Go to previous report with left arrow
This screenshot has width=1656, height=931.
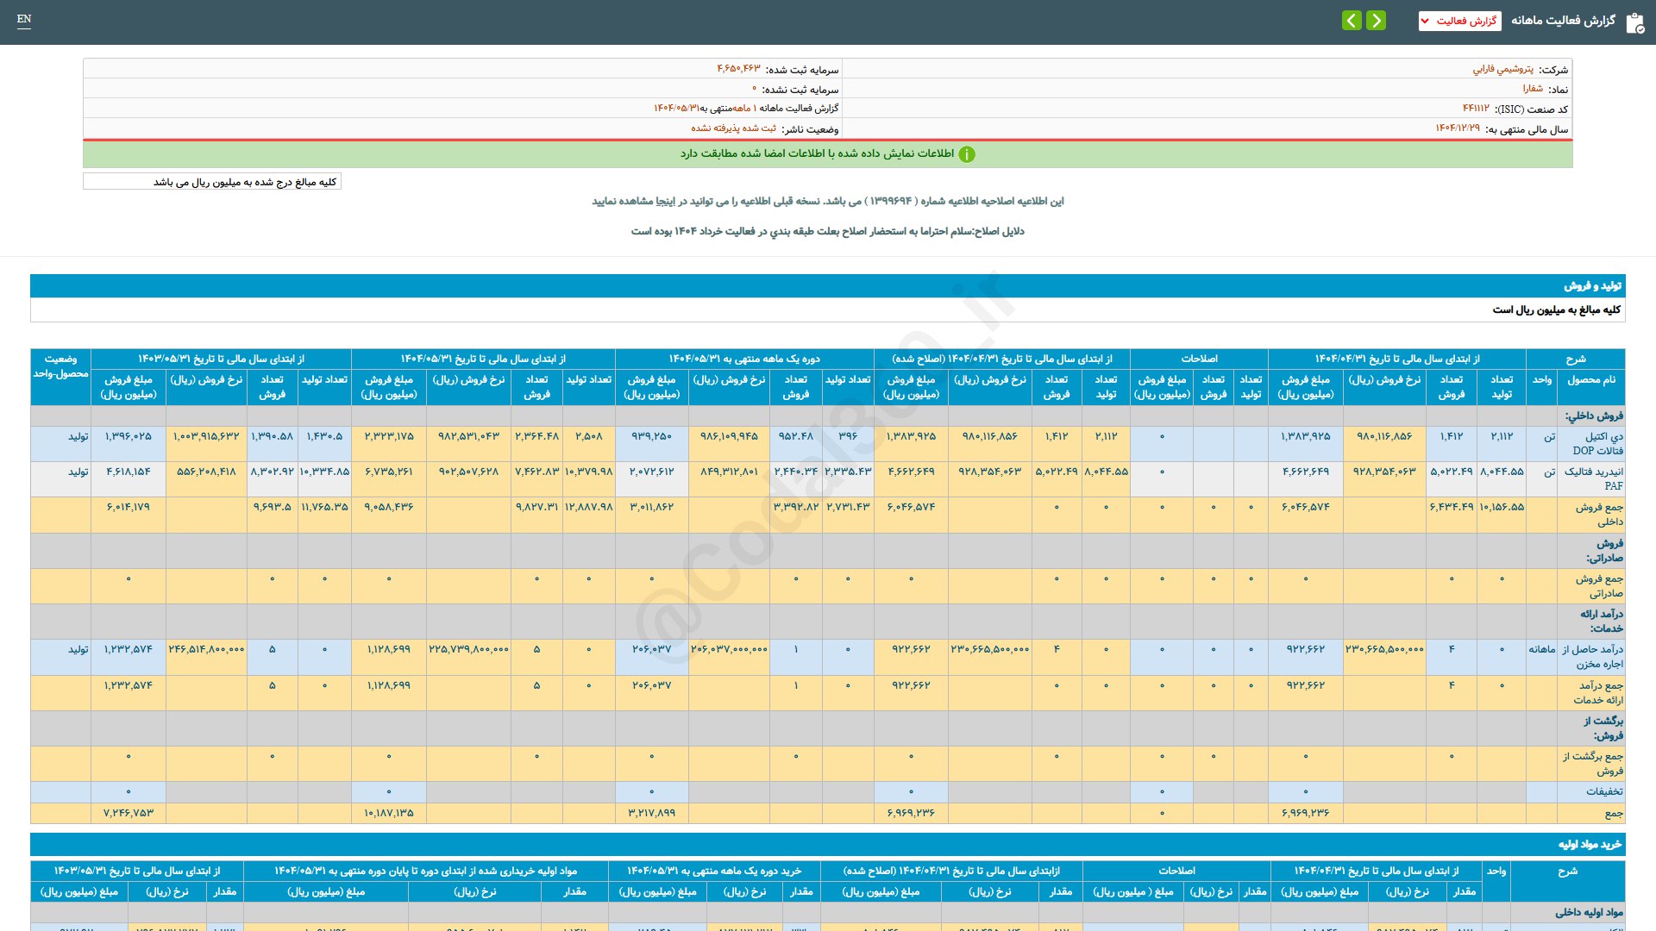coord(1352,21)
